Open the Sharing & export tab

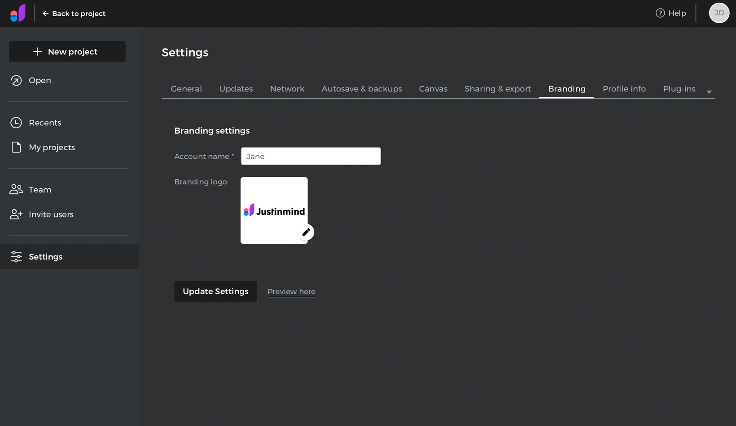[x=498, y=89]
